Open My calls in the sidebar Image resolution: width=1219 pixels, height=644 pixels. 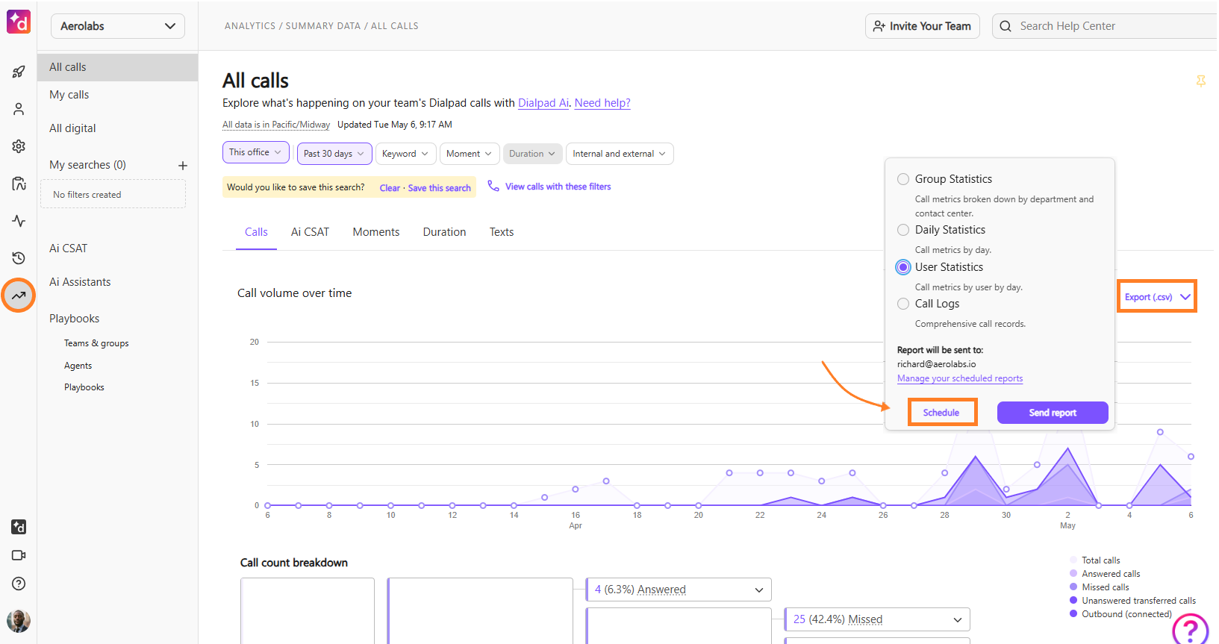(69, 95)
